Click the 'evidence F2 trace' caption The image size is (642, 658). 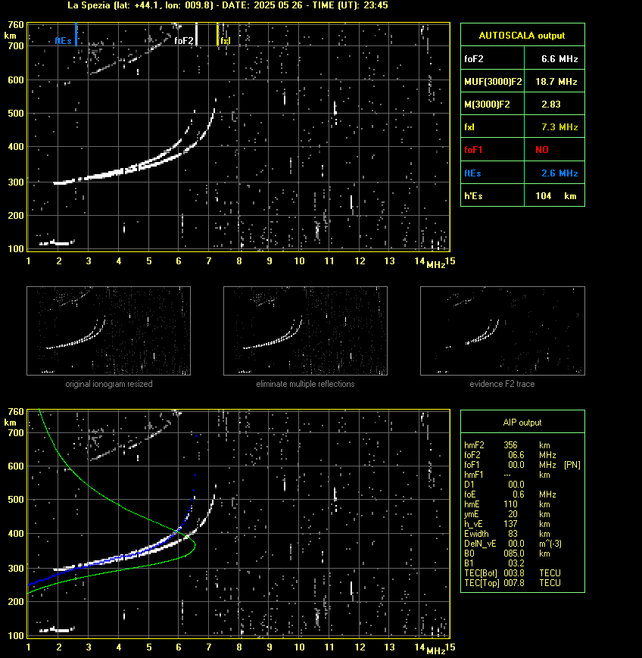coord(502,384)
